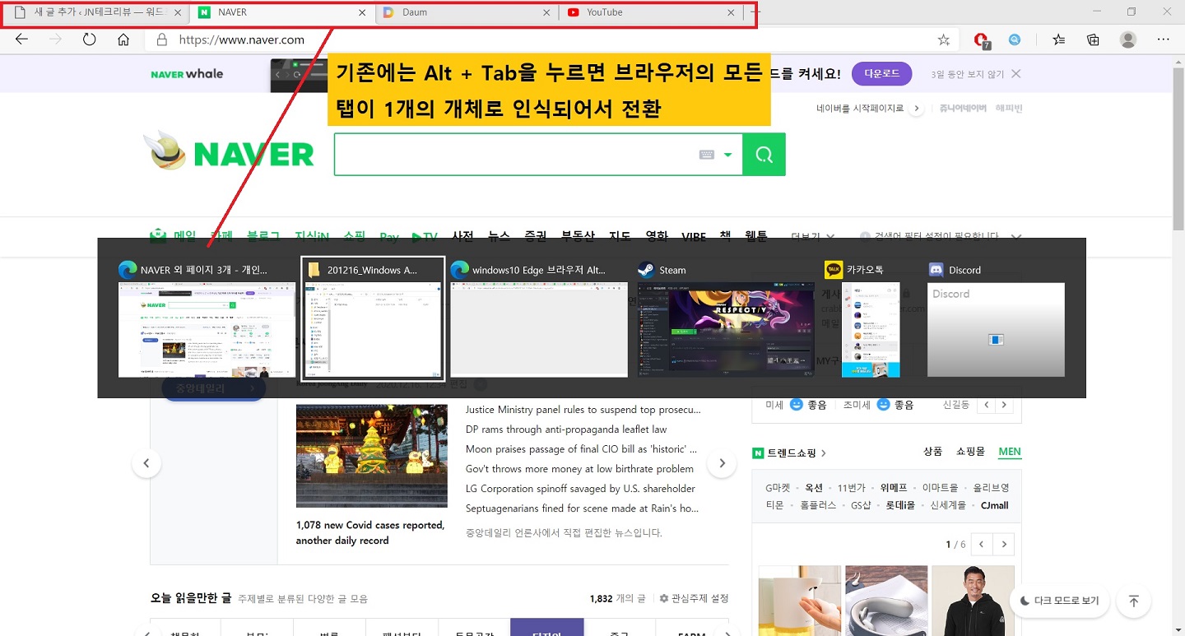
Task: Click the NAVER whale banner logo
Action: click(187, 74)
